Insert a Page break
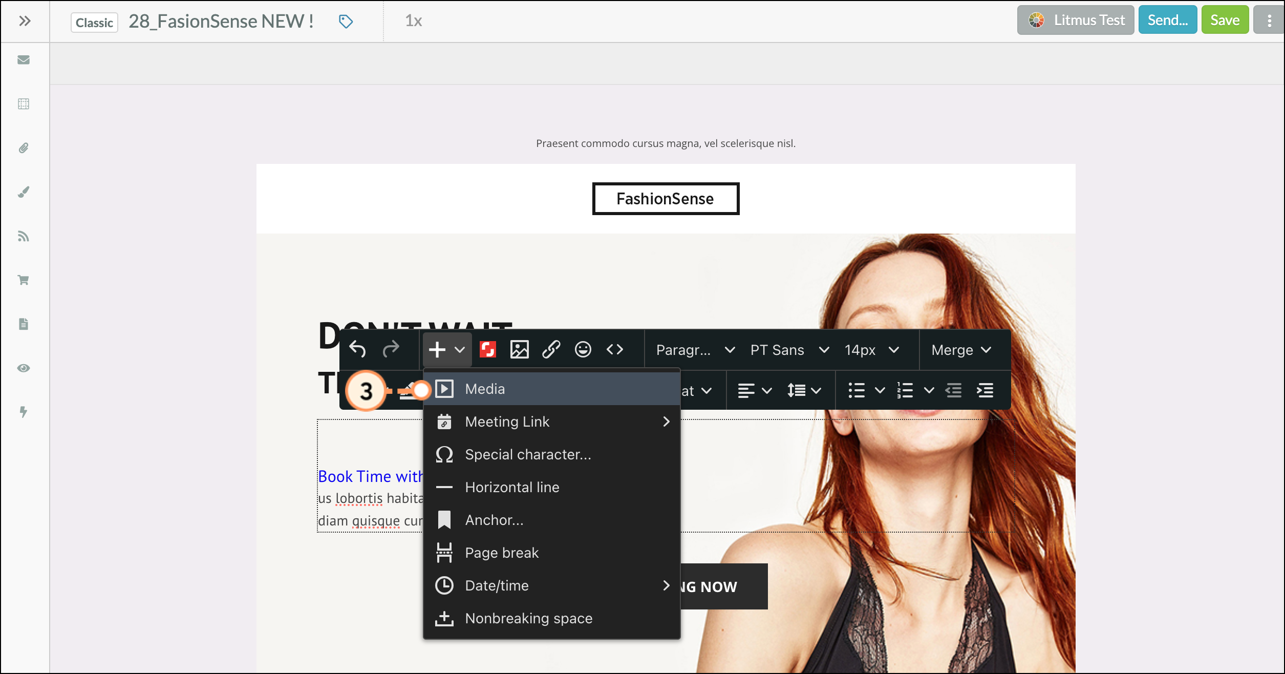 click(x=552, y=553)
